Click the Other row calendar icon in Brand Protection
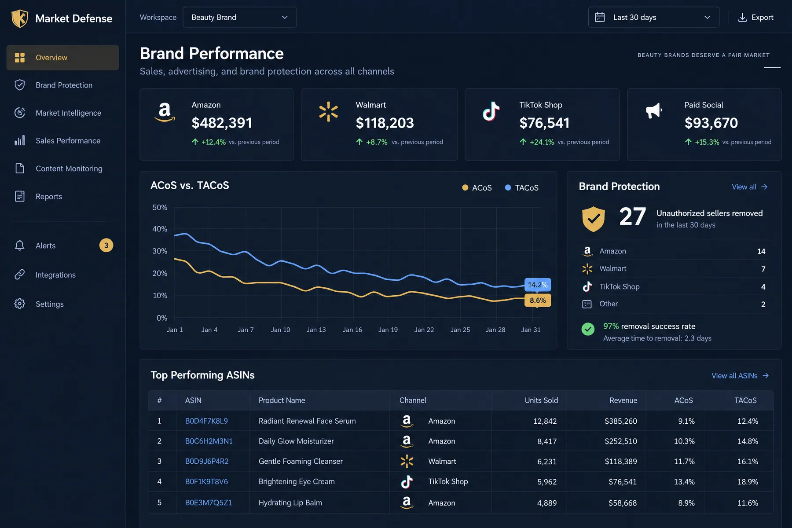 [x=587, y=304]
